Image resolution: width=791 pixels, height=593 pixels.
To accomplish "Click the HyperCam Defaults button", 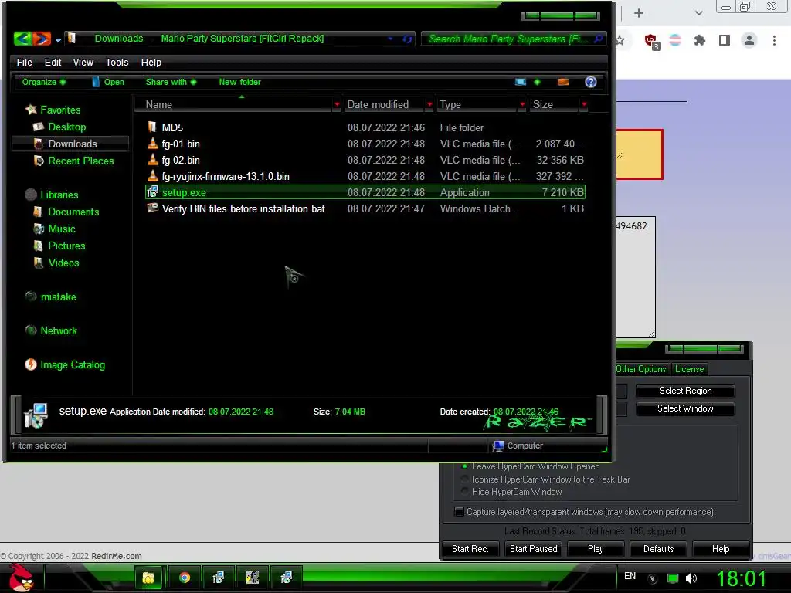I will tap(658, 549).
